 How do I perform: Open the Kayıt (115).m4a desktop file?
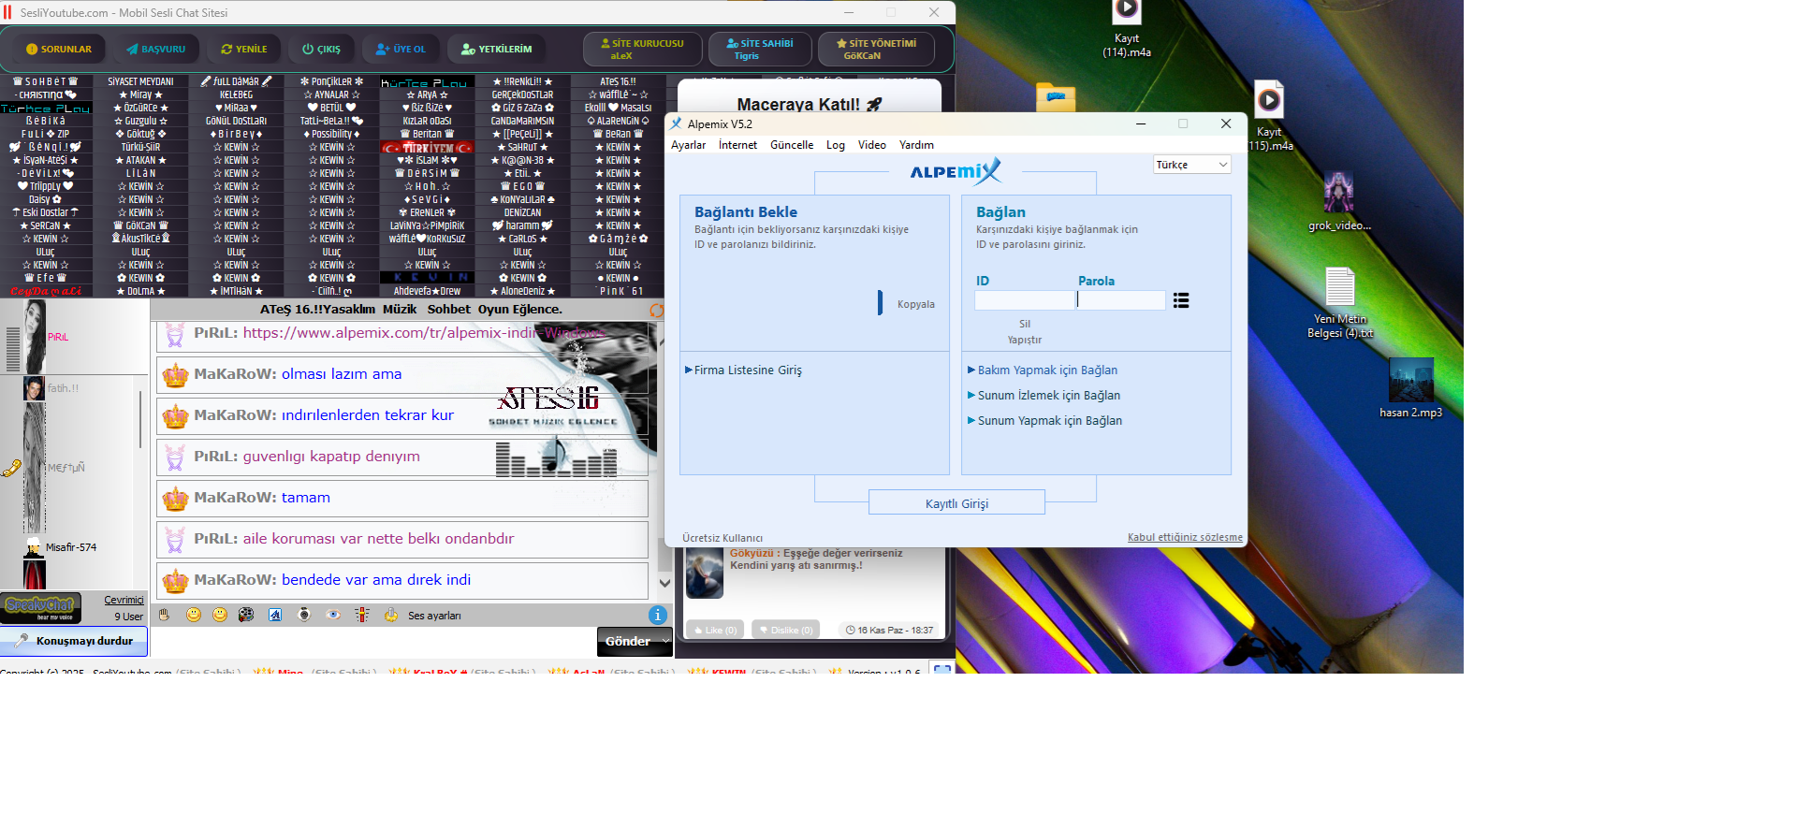click(x=1269, y=117)
